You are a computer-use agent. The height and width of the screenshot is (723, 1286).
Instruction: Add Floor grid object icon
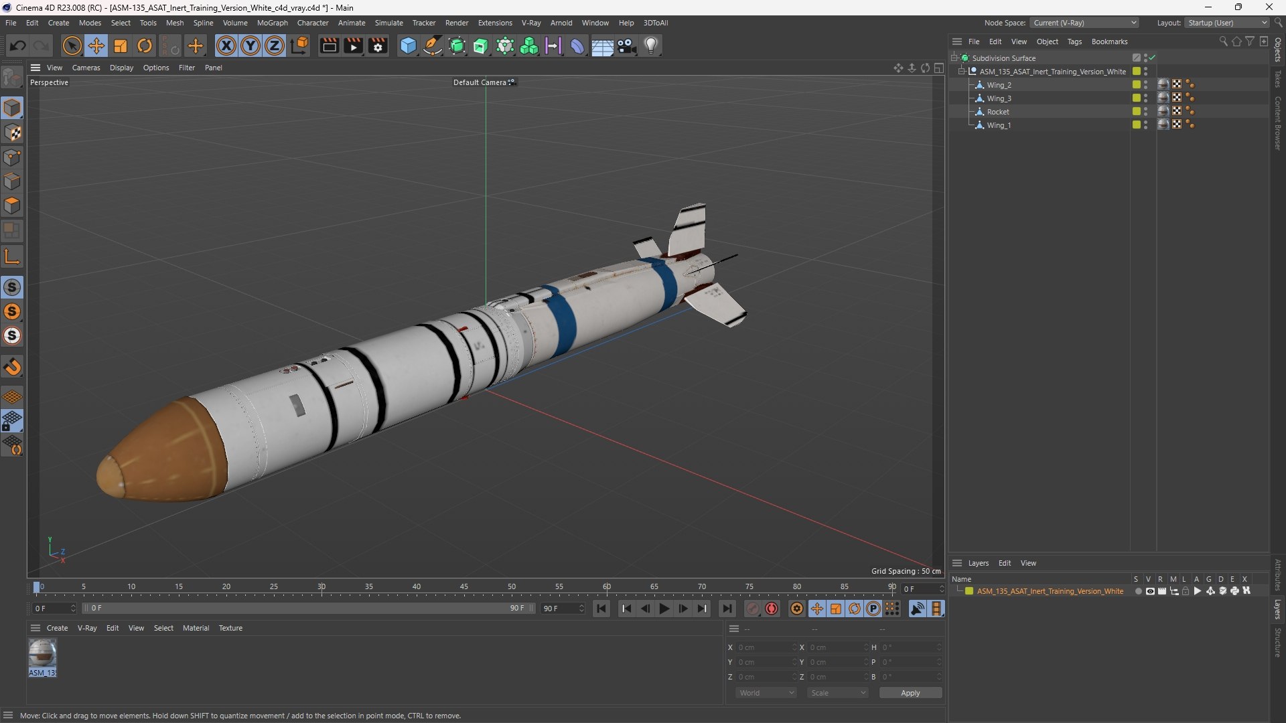click(x=602, y=46)
